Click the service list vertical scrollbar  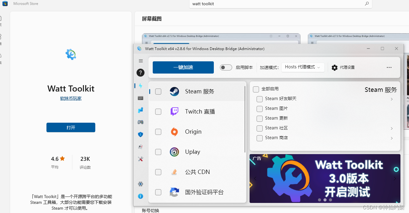point(245,119)
